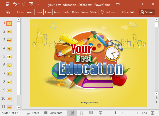Open the Office Tut... account name
The width and height of the screenshot is (159, 116).
(x=128, y=12)
